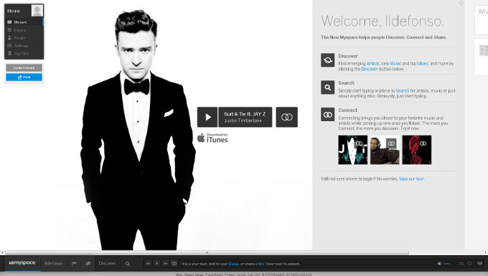This screenshot has height=276, width=488.
Task: Connect to the seated man artist thumbnail
Action: (391, 143)
